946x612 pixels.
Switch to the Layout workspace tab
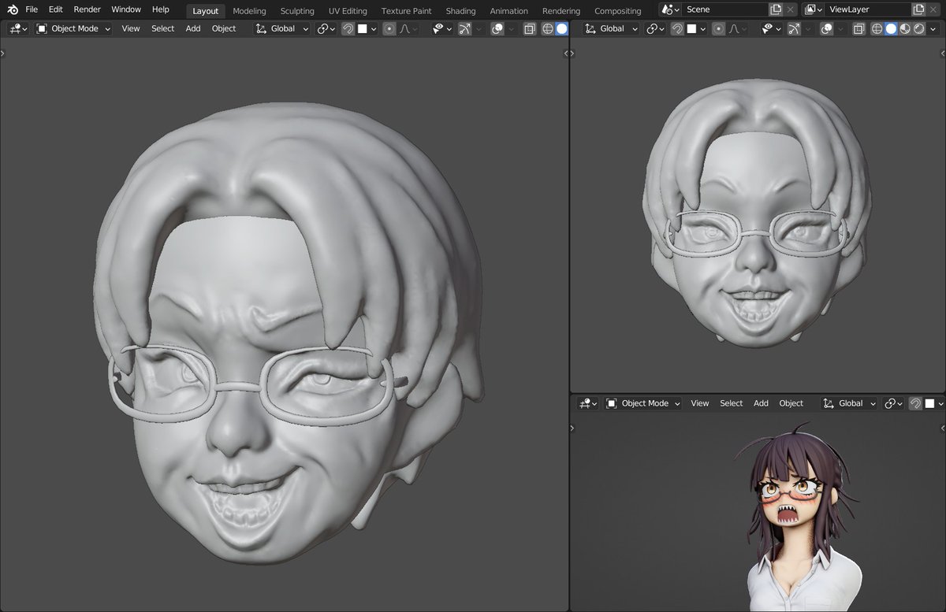(206, 11)
